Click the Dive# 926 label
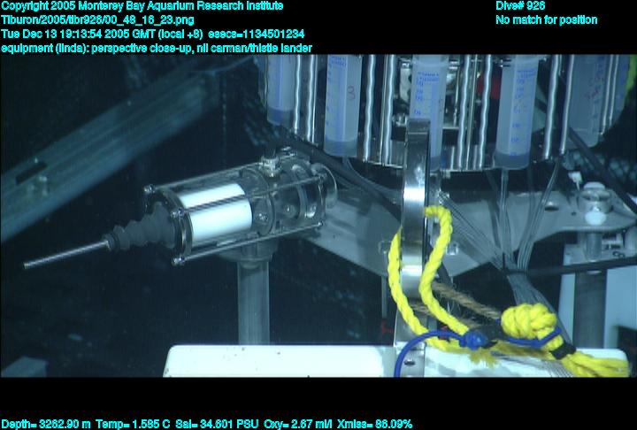Viewport: 637px width, 430px height. 520,6
